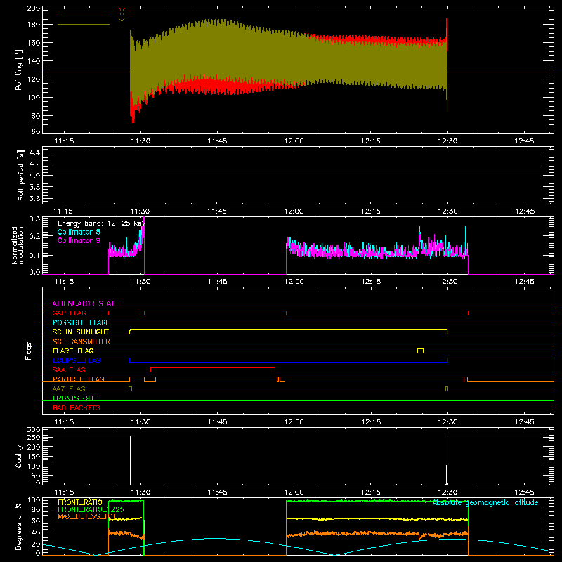This screenshot has height=562, width=562.
Task: Click the red X legend line
Action: click(84, 15)
